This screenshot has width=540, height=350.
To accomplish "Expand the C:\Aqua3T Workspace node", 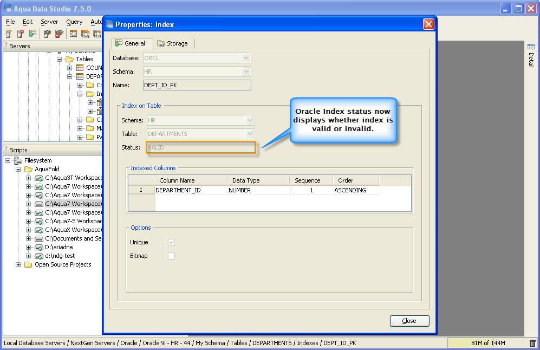I will pyautogui.click(x=28, y=178).
